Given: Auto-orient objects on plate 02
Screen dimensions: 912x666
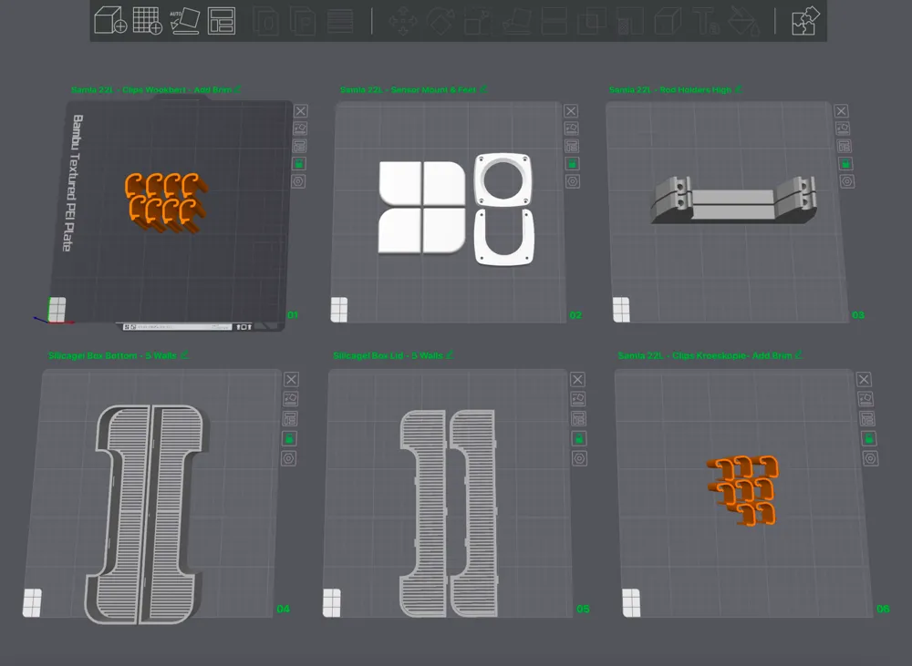Looking at the screenshot, I should 571,128.
